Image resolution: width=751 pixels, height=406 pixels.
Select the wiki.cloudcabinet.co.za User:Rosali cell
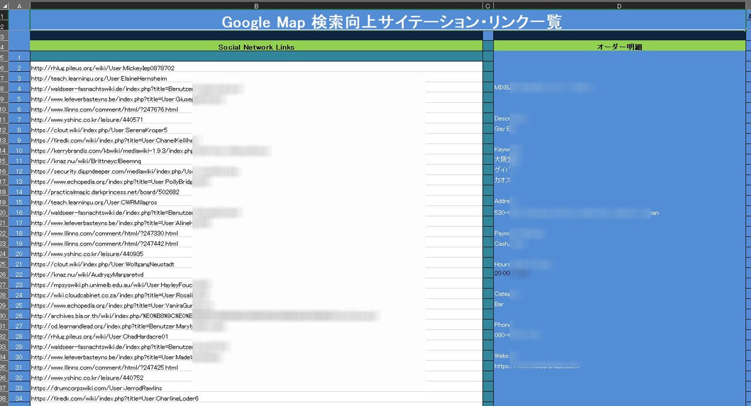point(256,295)
